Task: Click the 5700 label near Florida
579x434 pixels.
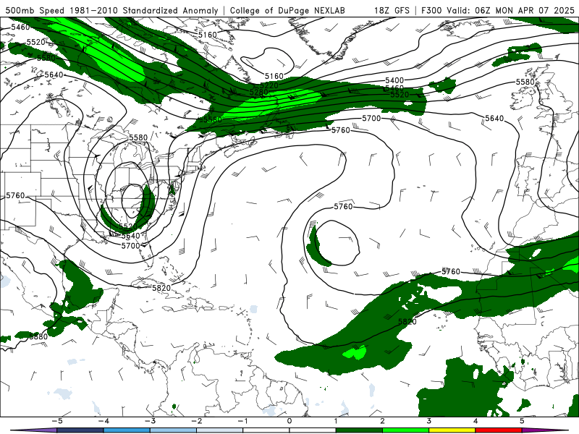Action: pyautogui.click(x=130, y=245)
